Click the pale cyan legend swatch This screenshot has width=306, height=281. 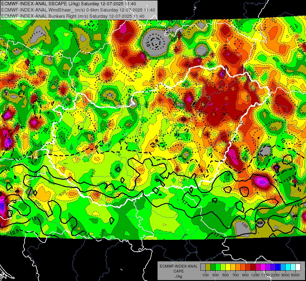pyautogui.click(x=293, y=267)
